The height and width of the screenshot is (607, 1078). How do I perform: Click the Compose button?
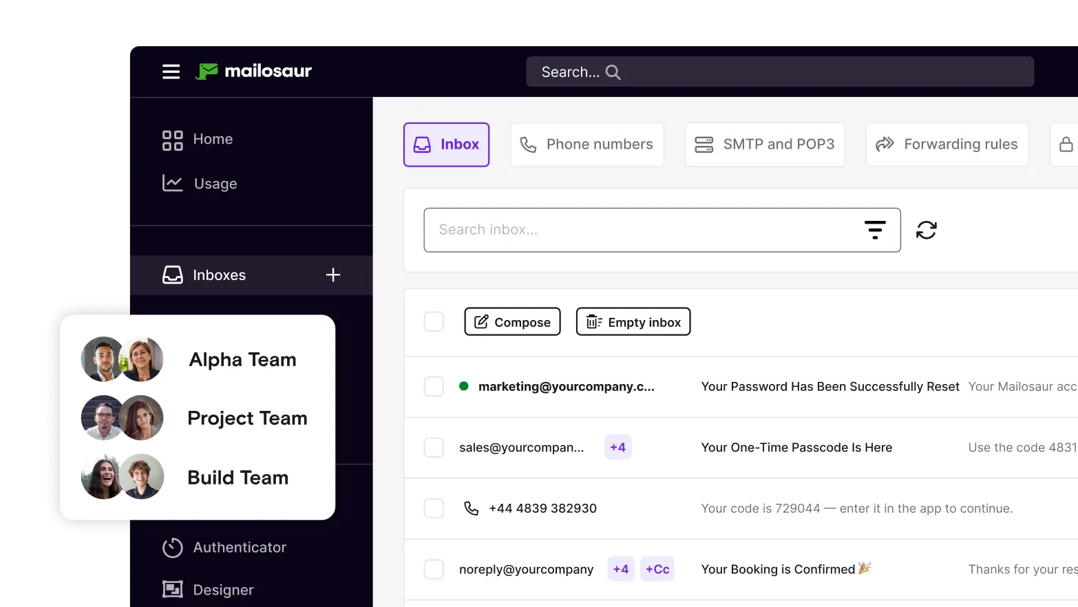[512, 321]
